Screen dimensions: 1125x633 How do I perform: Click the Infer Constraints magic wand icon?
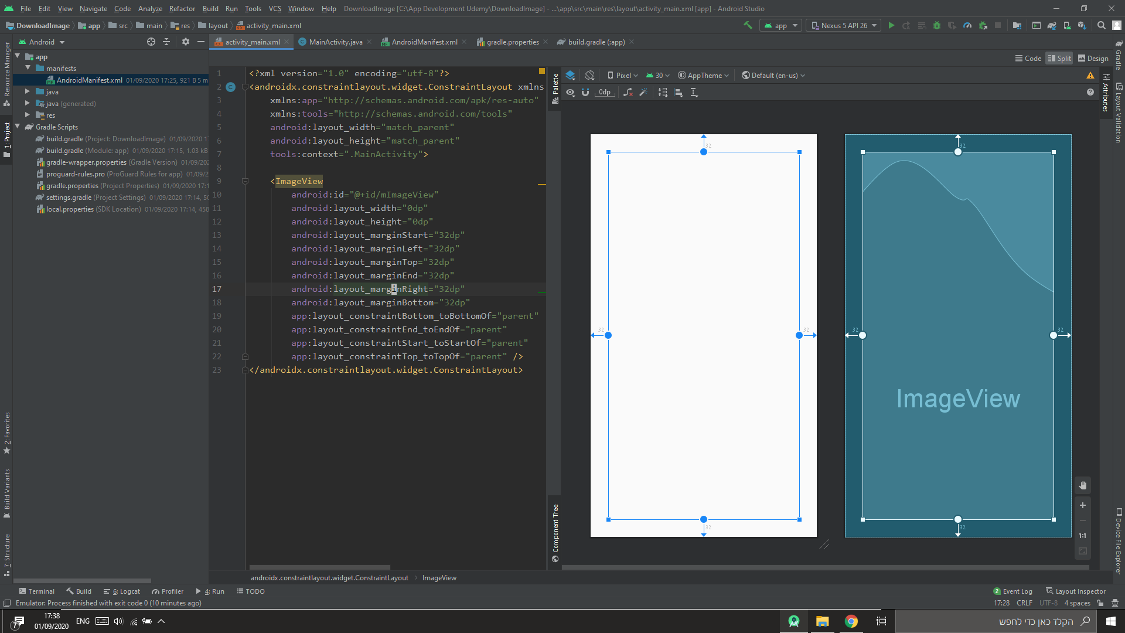[x=643, y=93]
